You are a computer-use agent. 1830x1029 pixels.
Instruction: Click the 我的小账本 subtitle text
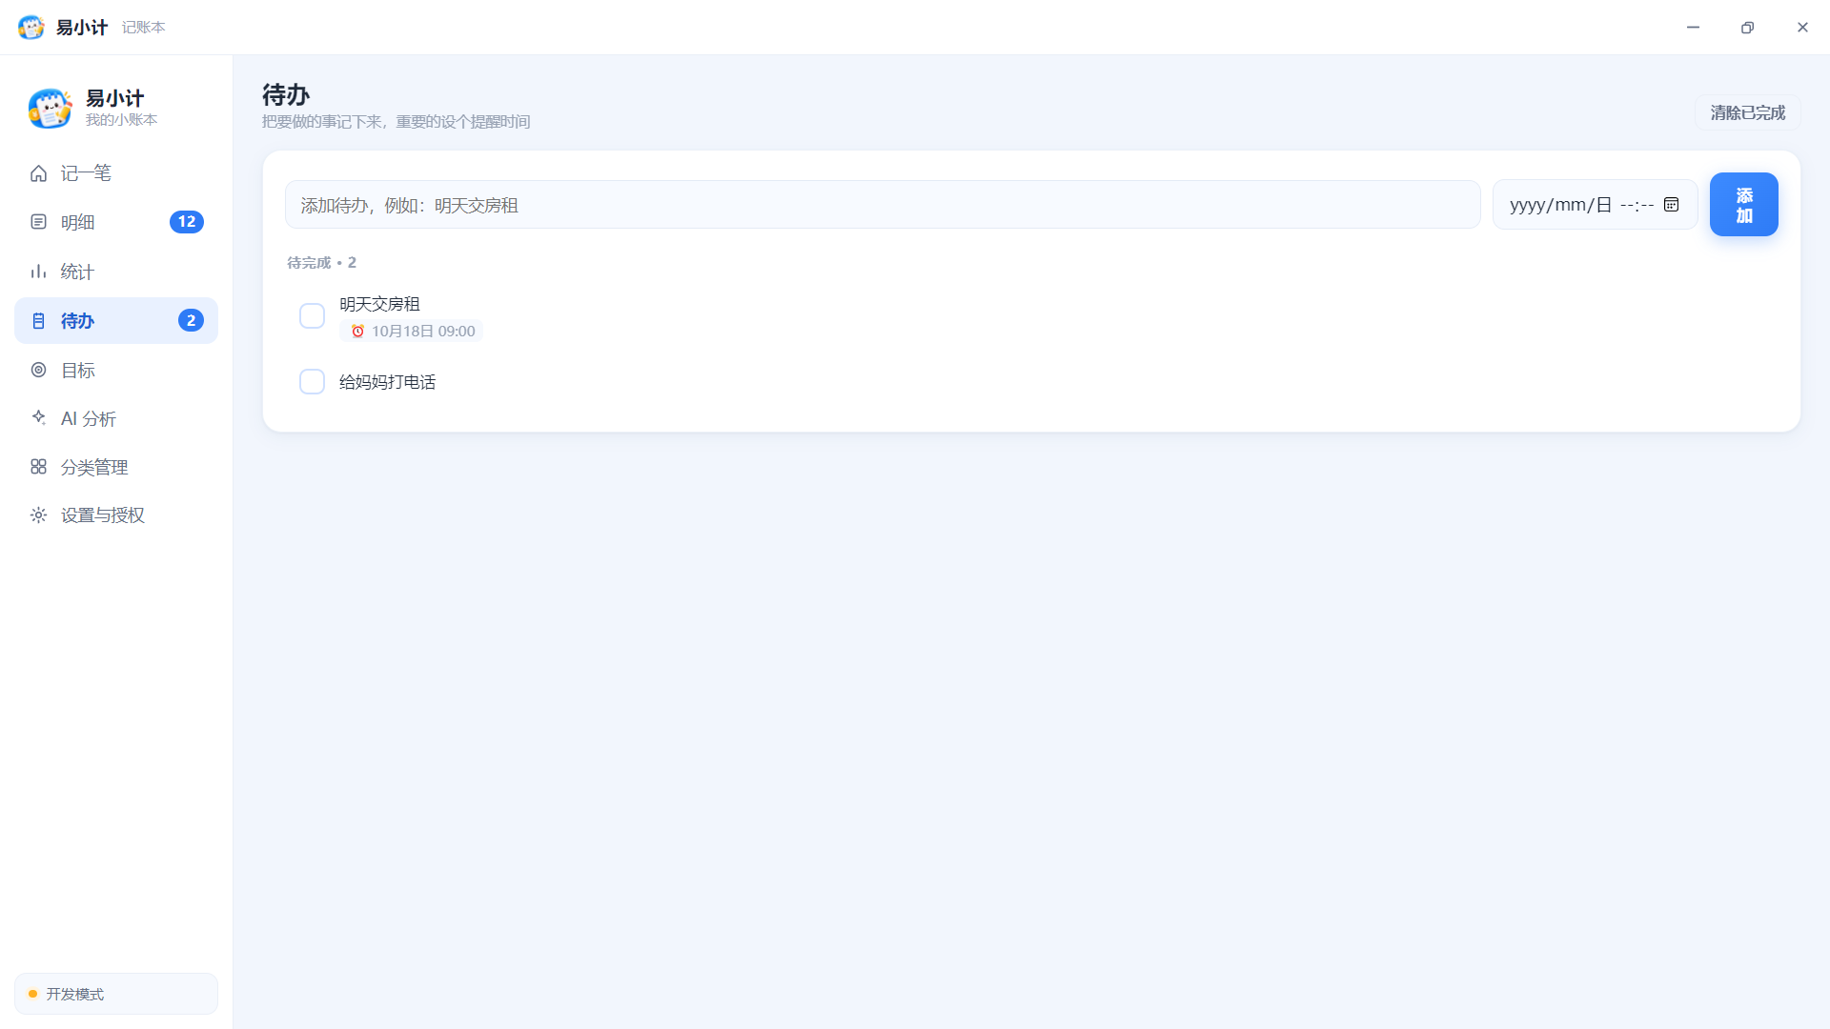[121, 120]
